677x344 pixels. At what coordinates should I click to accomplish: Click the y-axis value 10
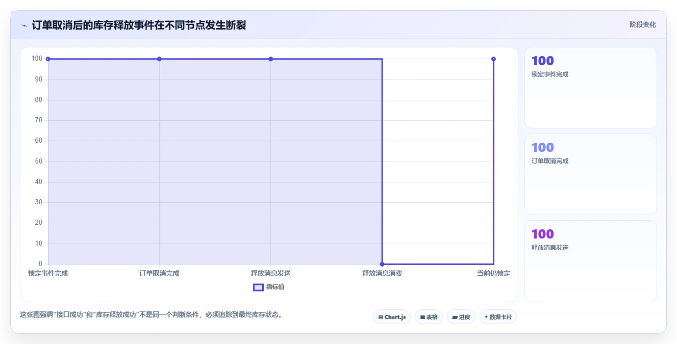pos(38,244)
